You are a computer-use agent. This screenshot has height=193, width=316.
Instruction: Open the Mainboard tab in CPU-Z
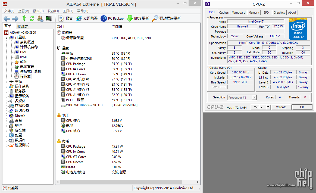coord(239,13)
